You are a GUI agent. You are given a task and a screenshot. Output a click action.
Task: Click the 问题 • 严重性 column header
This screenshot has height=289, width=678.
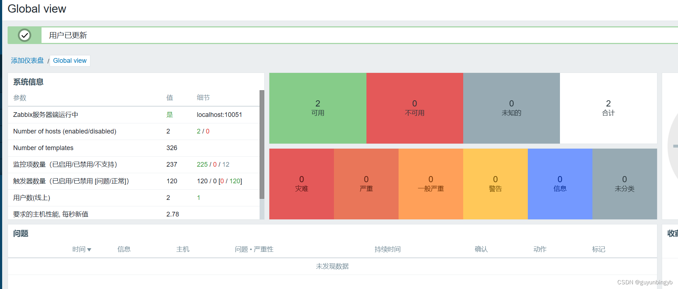[x=254, y=249]
